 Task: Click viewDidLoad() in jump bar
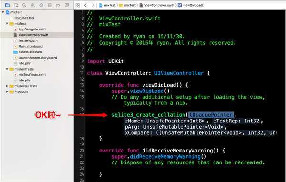pyautogui.click(x=191, y=5)
